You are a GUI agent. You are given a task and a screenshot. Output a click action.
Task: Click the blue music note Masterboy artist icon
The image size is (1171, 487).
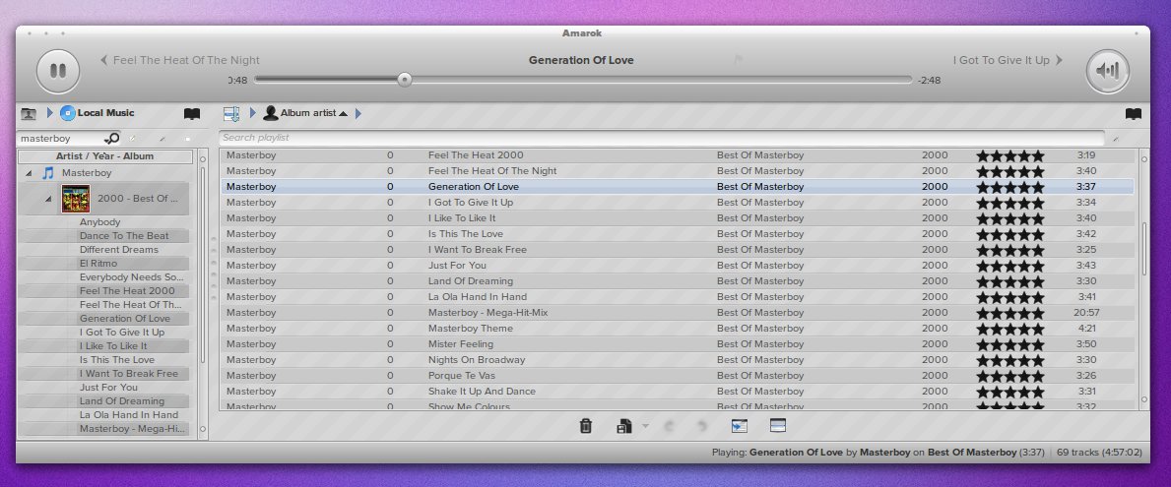[48, 173]
